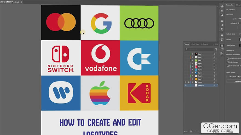Viewport: 241px width, 135px height.
Task: Click the logo 3 layer thumbnail
Action: (196, 60)
